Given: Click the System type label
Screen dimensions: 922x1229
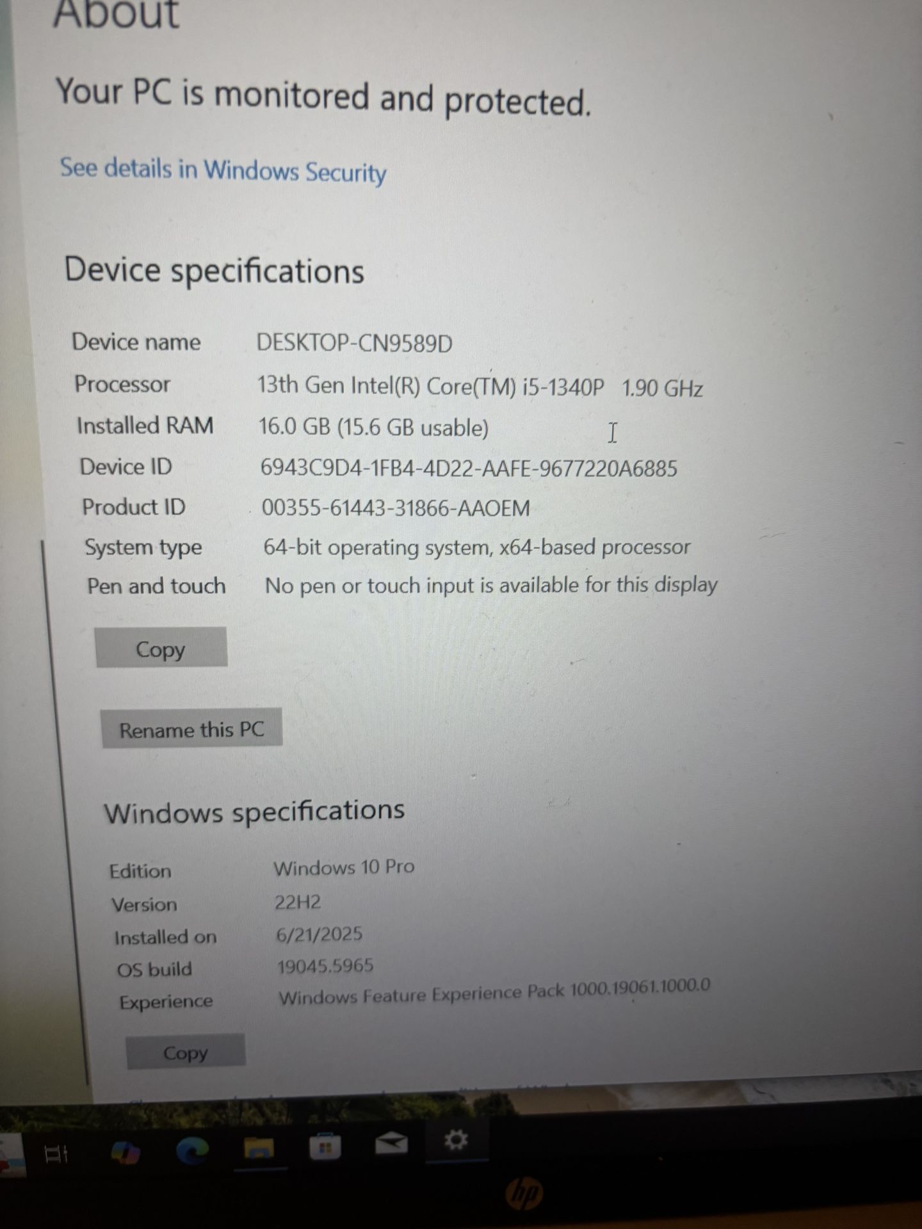Looking at the screenshot, I should [143, 547].
